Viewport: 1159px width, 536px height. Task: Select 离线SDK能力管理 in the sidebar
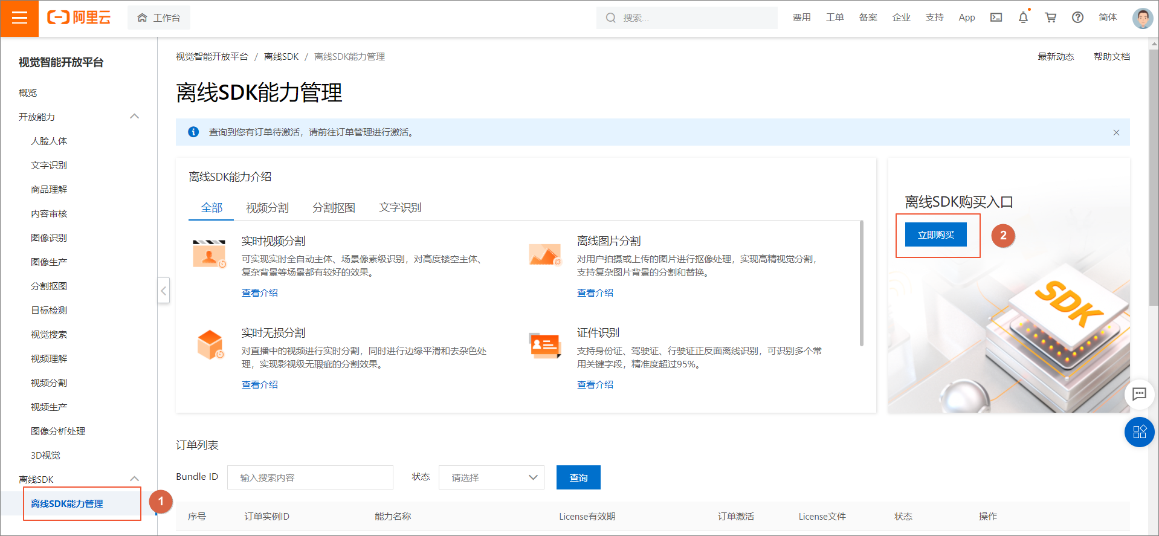pos(67,503)
